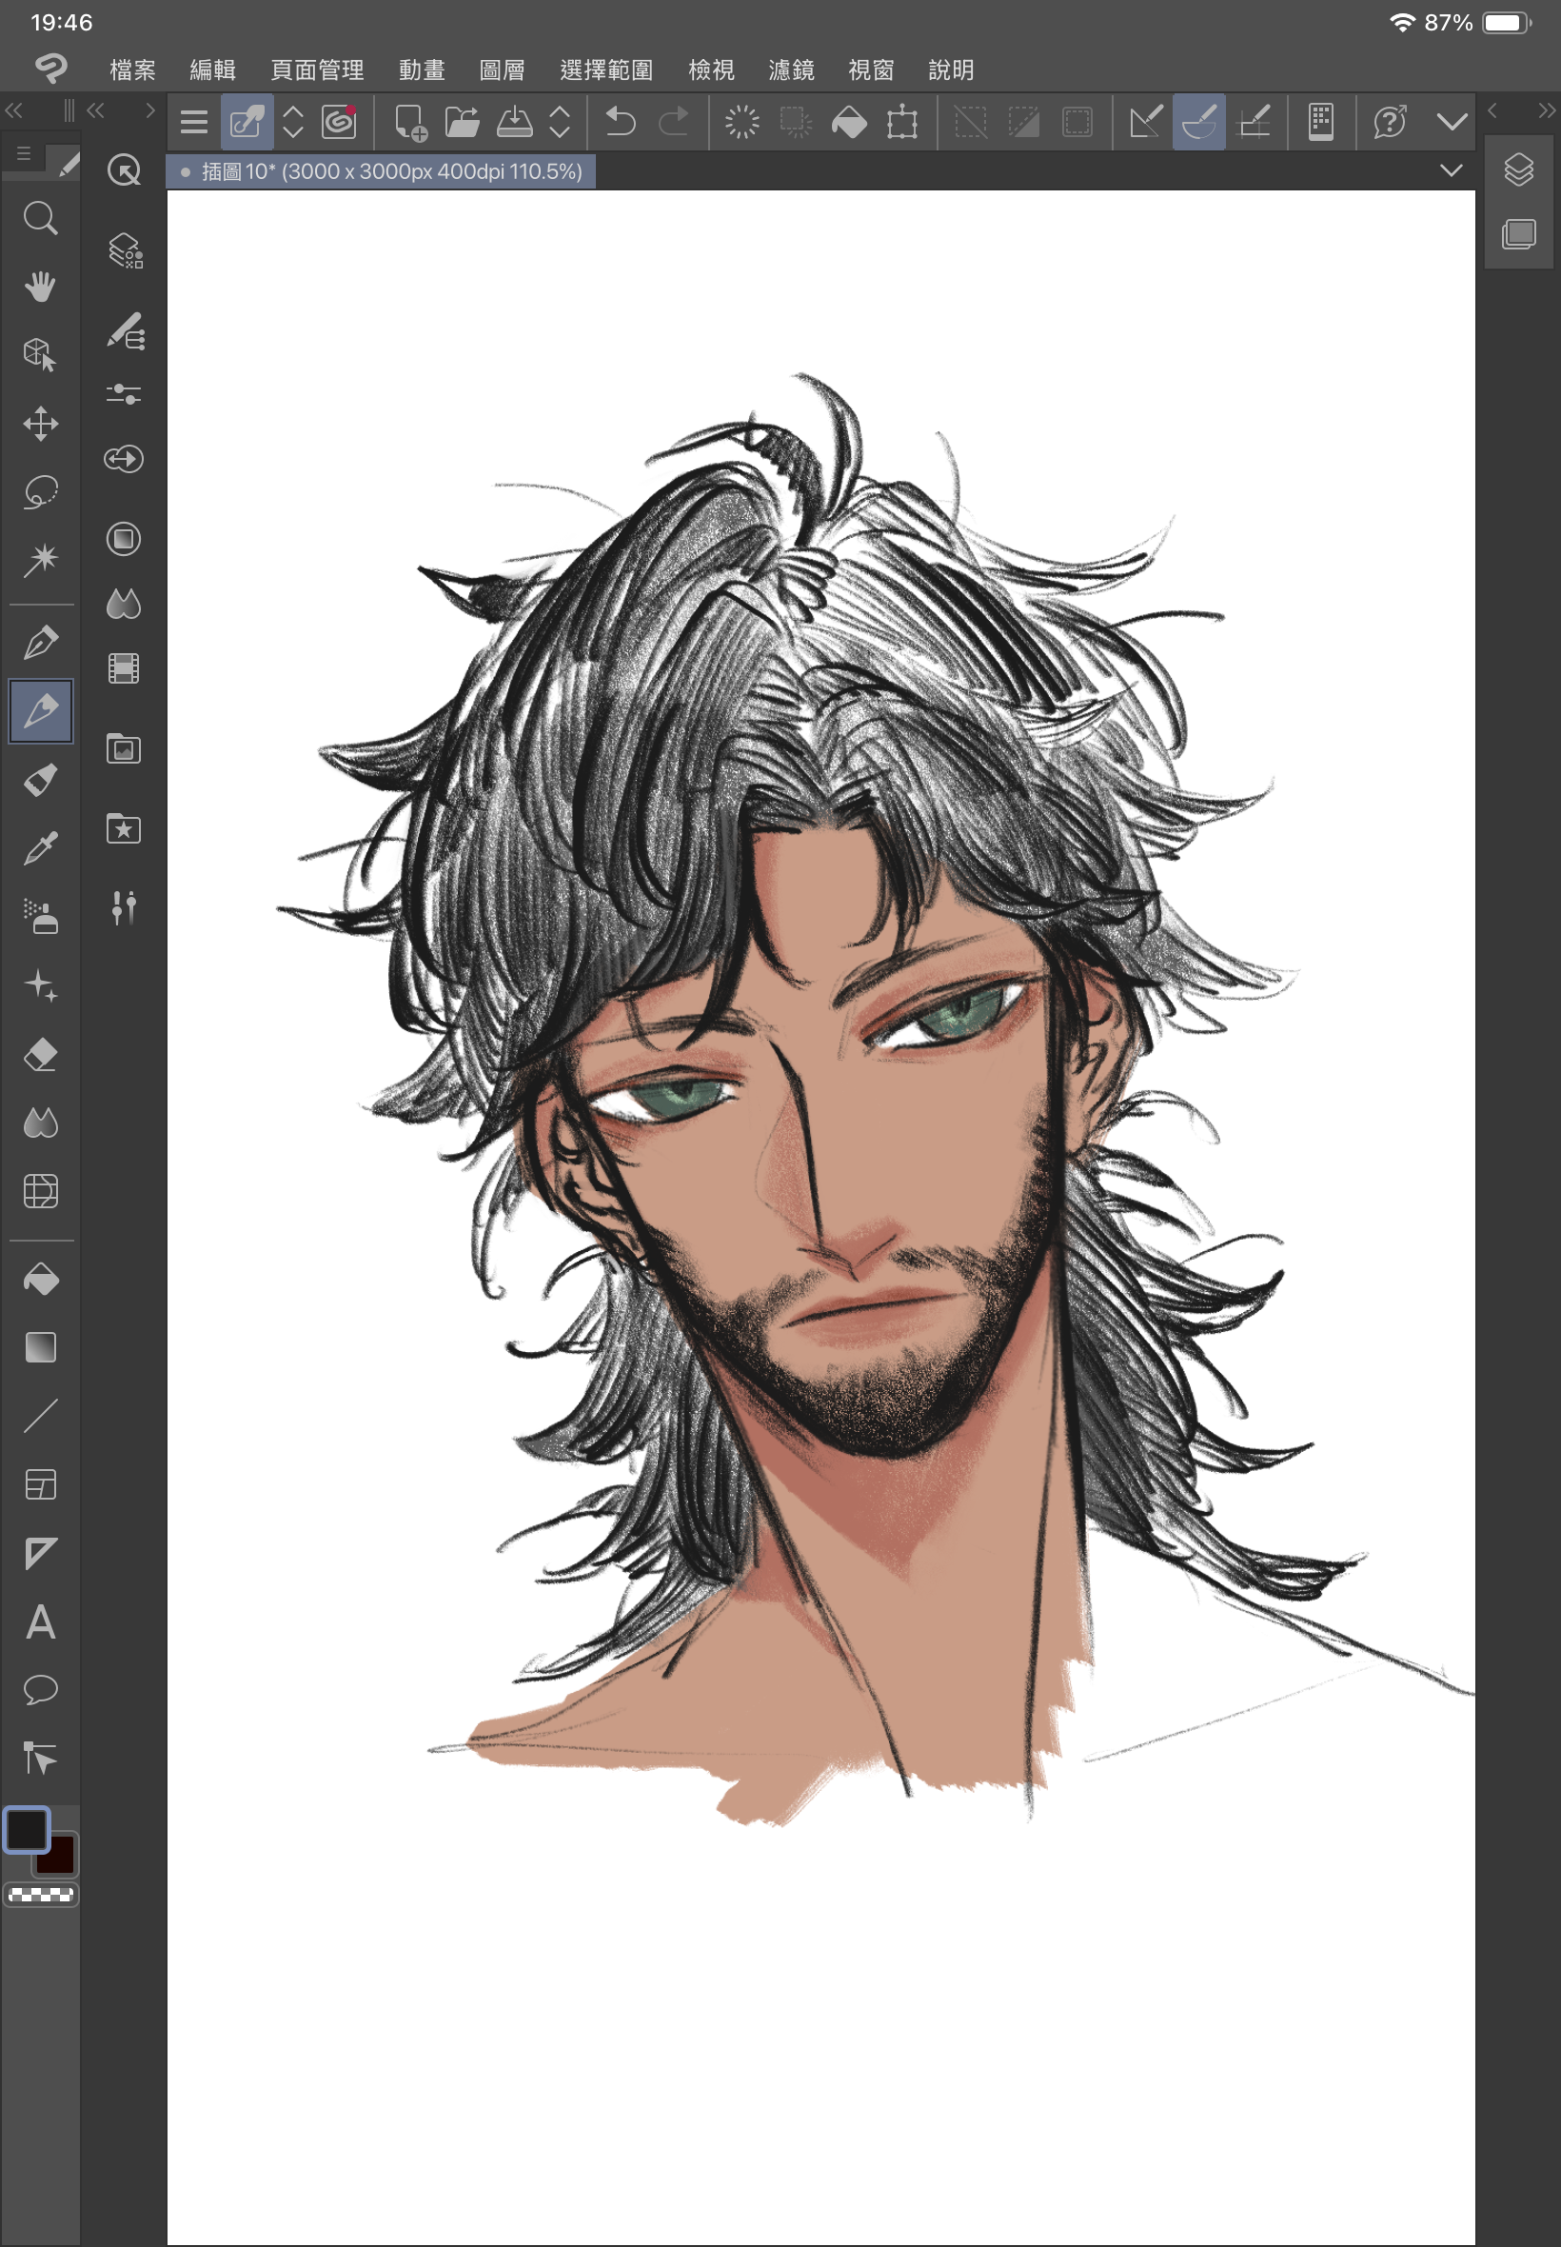Viewport: 1561px width, 2247px height.
Task: Expand the command bar overflow chevron
Action: click(x=1452, y=122)
